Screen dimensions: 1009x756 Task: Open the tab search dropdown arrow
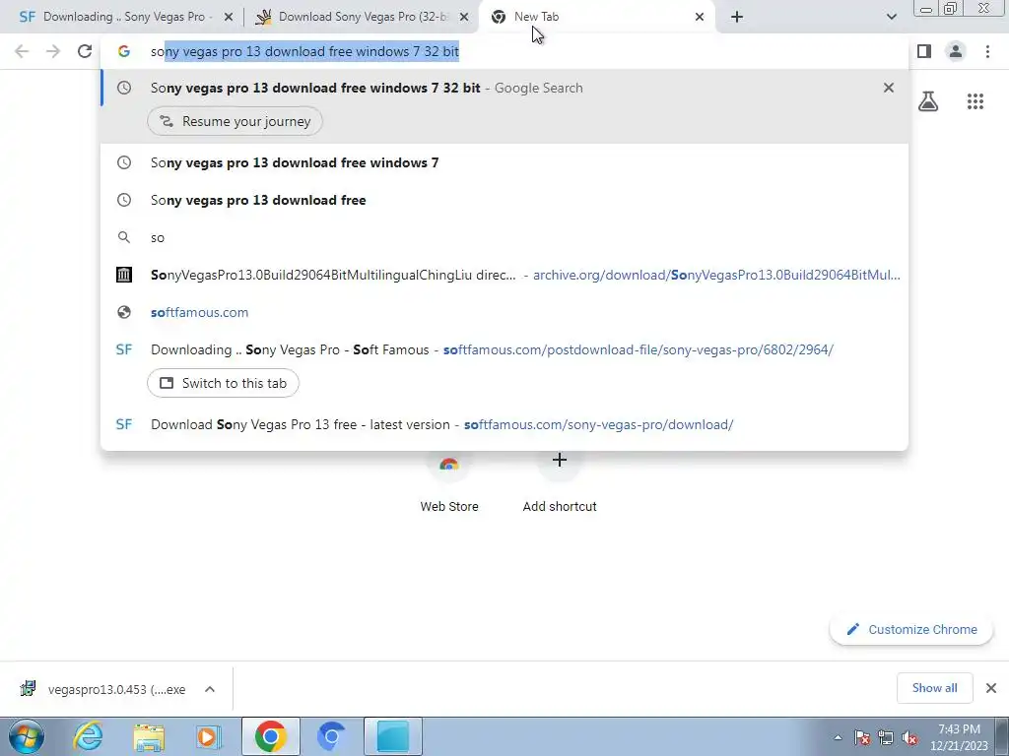tap(891, 17)
